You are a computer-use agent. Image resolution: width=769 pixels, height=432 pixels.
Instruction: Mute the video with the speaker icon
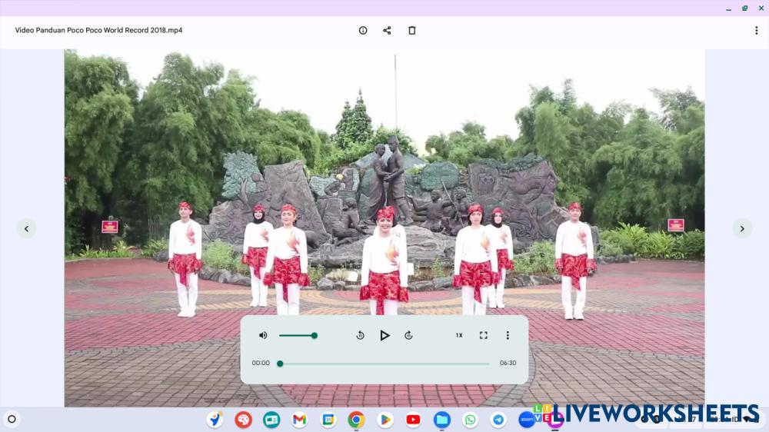(263, 335)
